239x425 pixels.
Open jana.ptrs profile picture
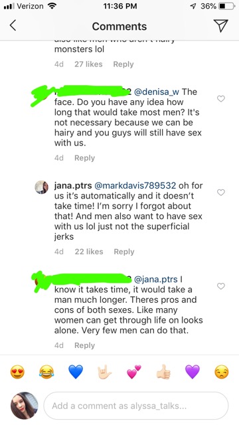[x=42, y=187]
